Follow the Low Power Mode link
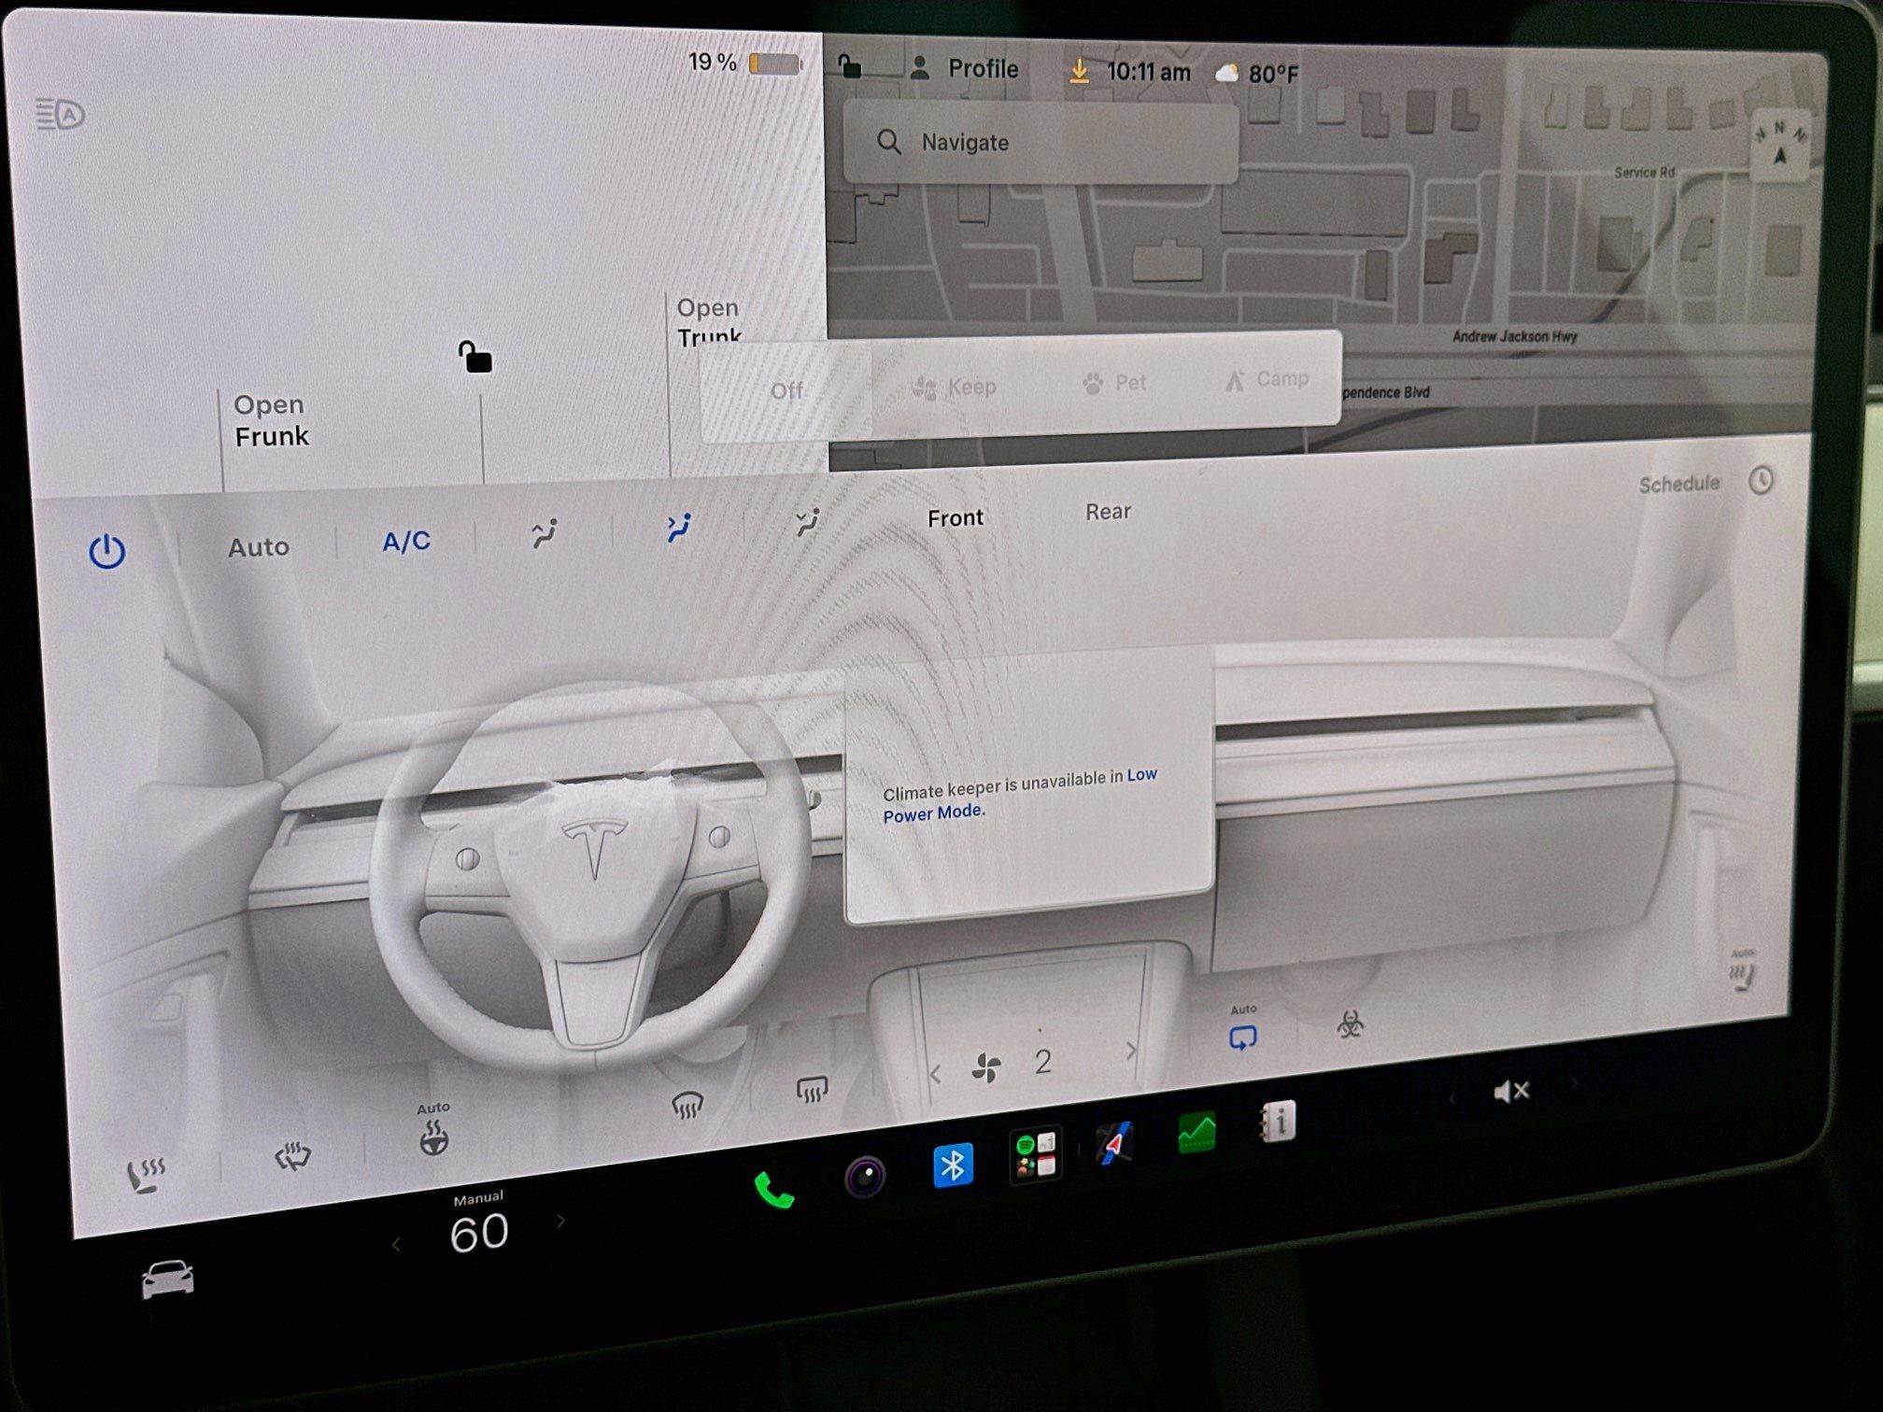 [x=1020, y=794]
